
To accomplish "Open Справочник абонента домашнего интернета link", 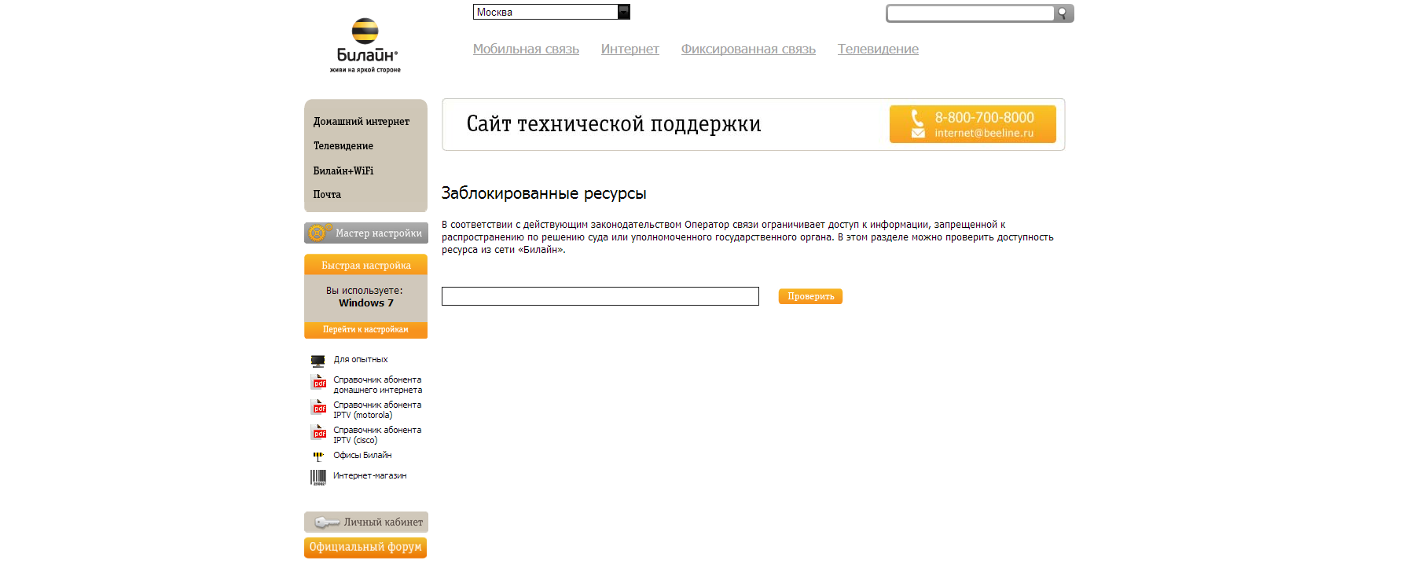I will point(378,385).
